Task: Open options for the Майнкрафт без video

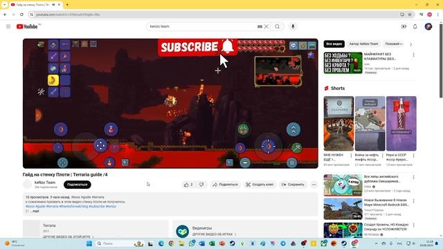Action: click(x=413, y=55)
